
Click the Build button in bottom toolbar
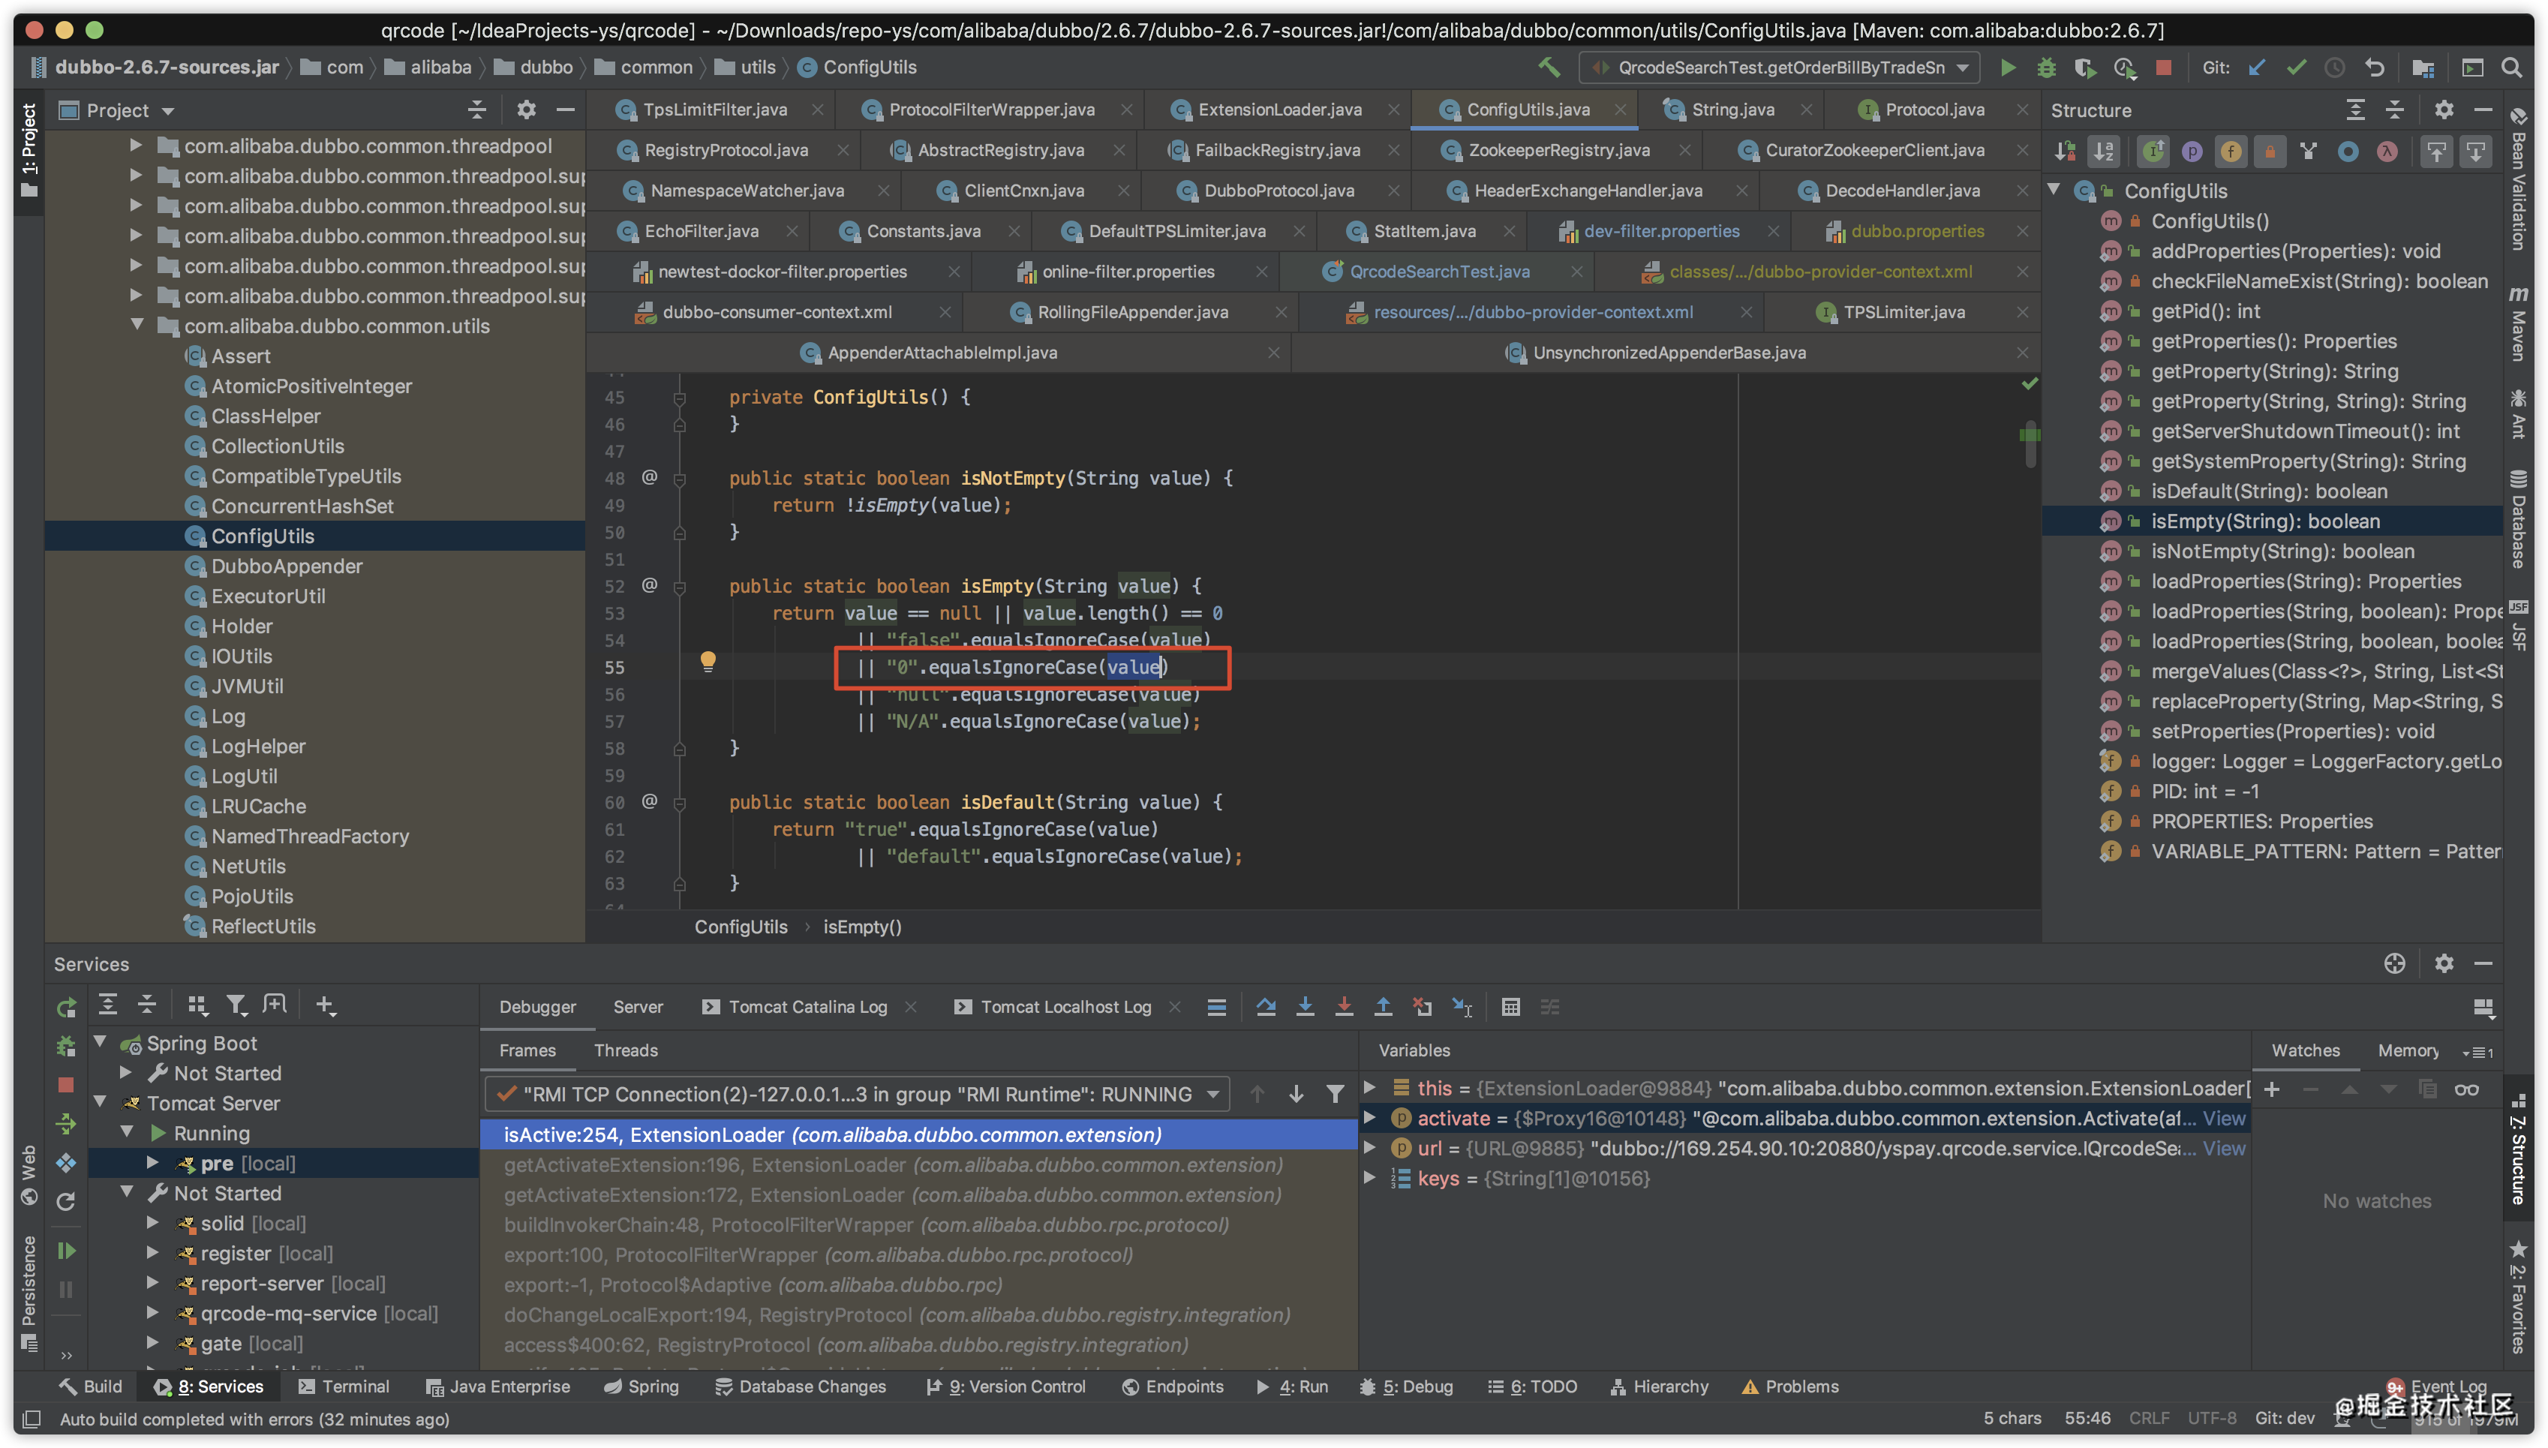[x=89, y=1385]
